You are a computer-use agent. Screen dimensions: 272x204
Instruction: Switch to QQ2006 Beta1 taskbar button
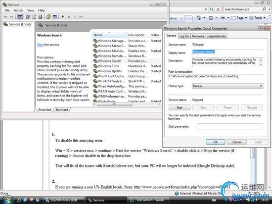point(63,200)
